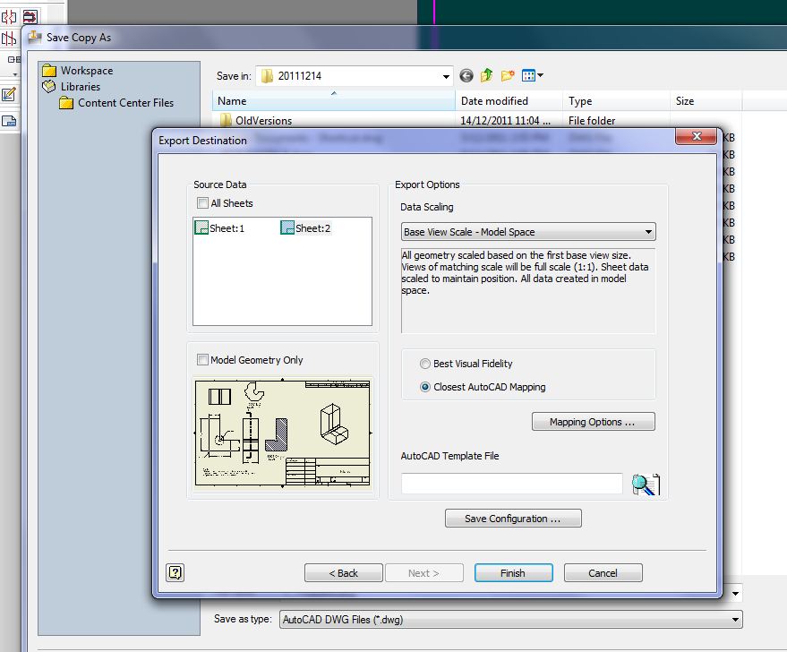Select Sheet:2 icon in Source Data
The width and height of the screenshot is (787, 652).
point(287,227)
